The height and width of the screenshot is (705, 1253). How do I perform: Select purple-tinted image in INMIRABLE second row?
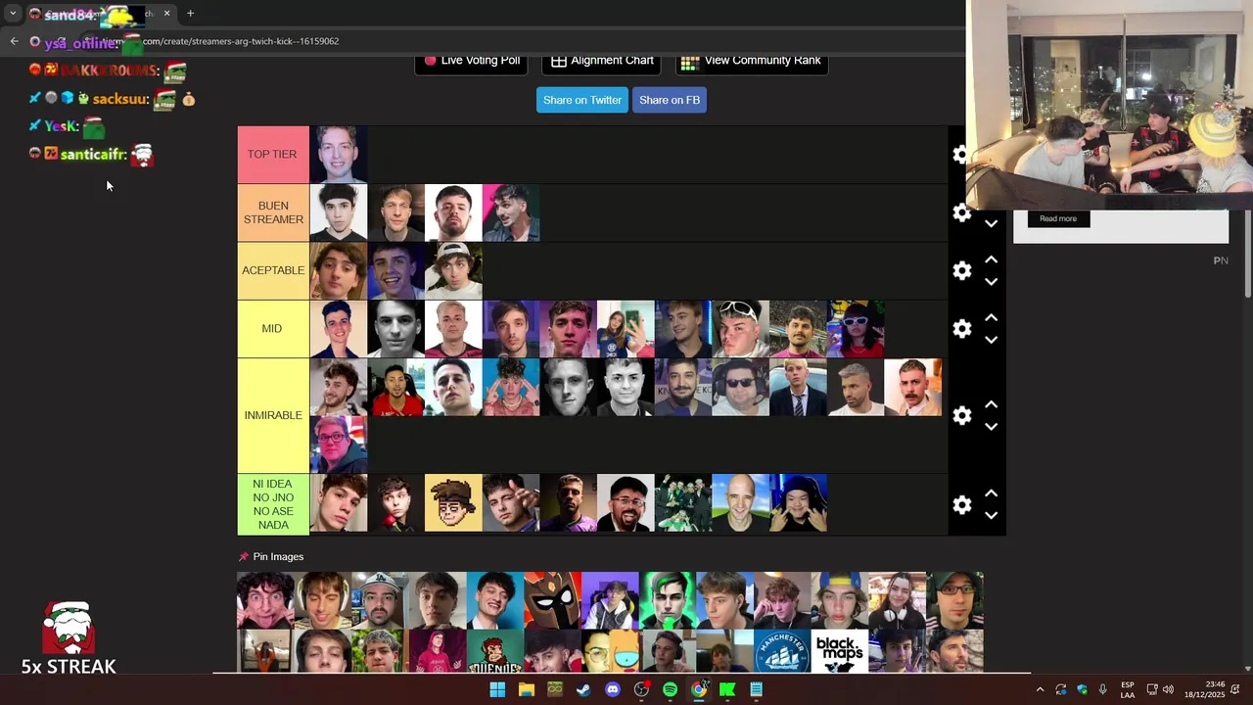click(x=339, y=445)
